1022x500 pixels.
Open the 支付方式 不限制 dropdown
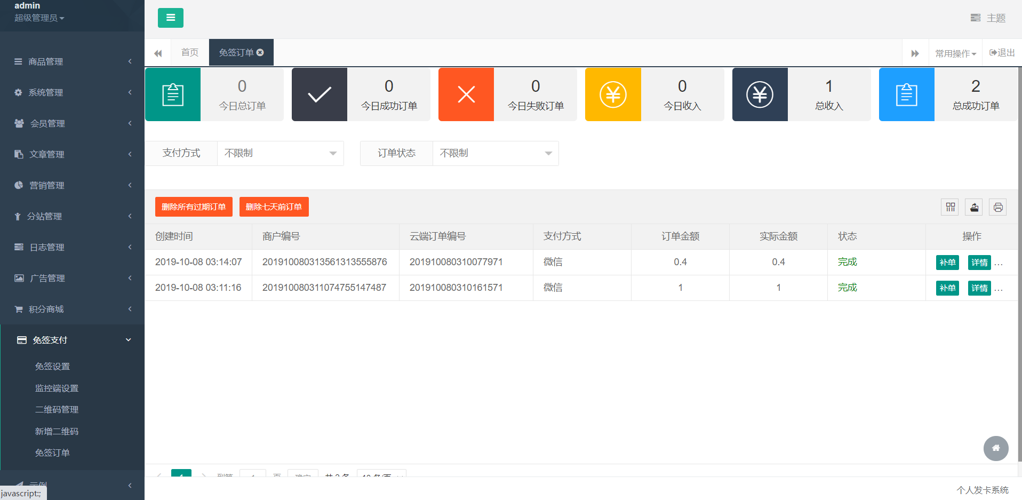point(280,153)
